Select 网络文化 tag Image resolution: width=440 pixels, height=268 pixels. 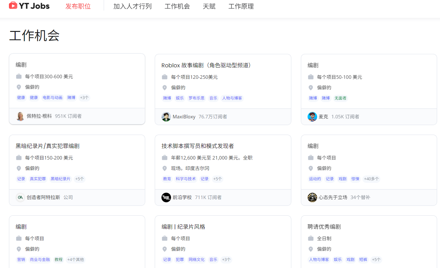tap(197, 260)
